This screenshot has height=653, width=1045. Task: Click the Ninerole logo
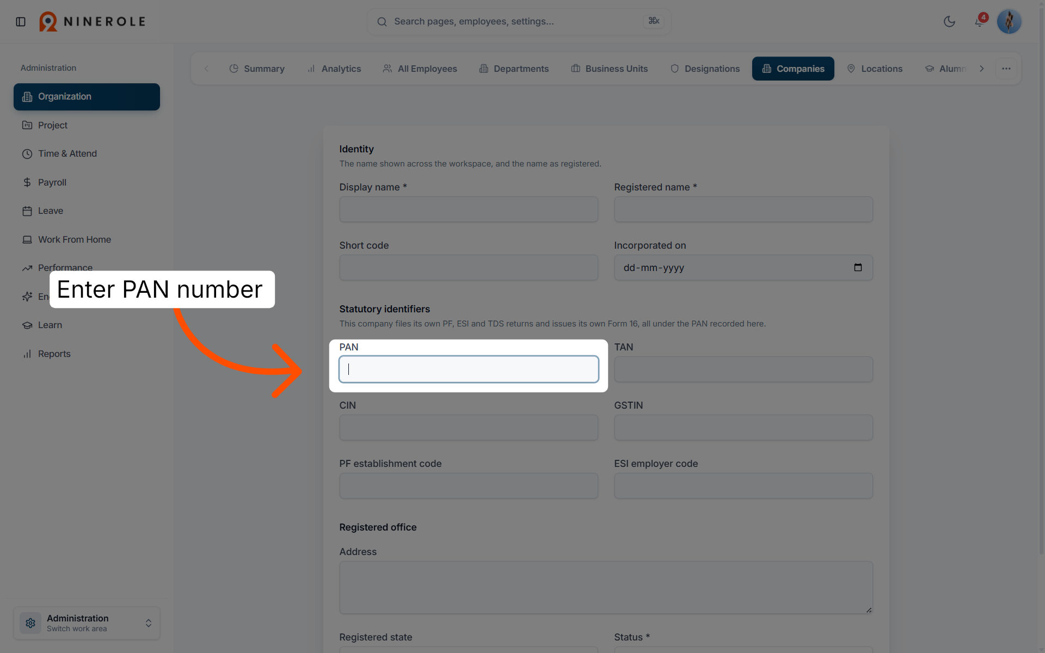click(x=92, y=22)
